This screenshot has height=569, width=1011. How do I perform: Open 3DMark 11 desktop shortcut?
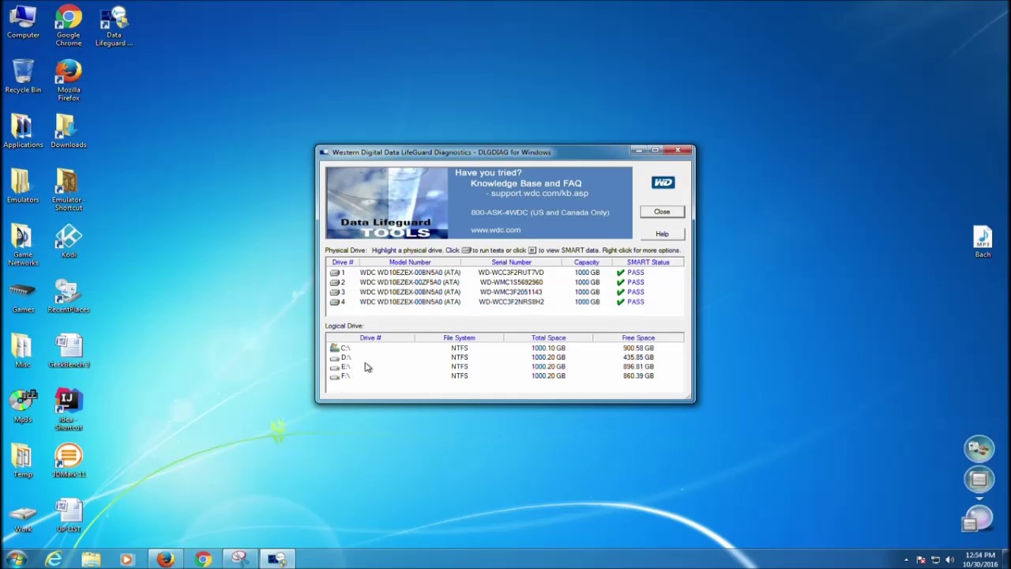(x=69, y=461)
